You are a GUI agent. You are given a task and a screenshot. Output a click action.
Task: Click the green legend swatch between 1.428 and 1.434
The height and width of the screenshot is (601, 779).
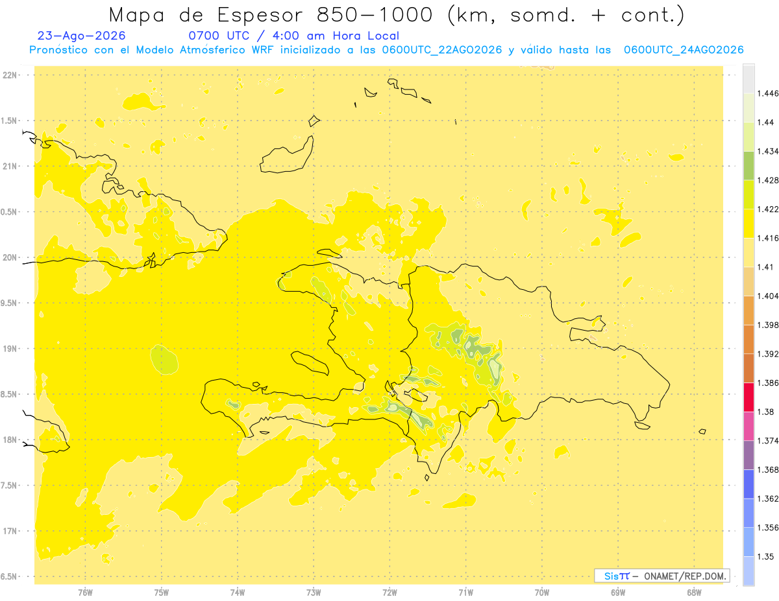pyautogui.click(x=748, y=165)
